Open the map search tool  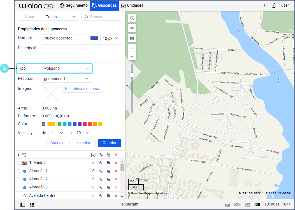(x=132, y=18)
